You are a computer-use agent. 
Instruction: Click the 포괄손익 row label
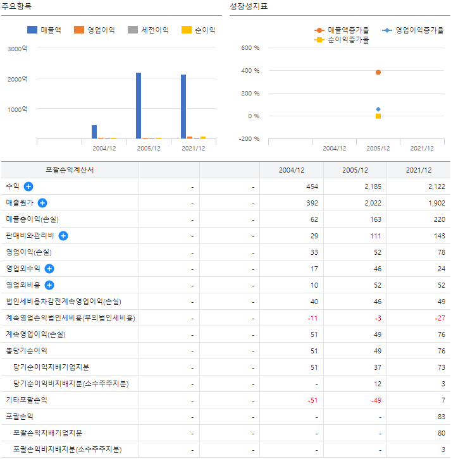pyautogui.click(x=20, y=416)
